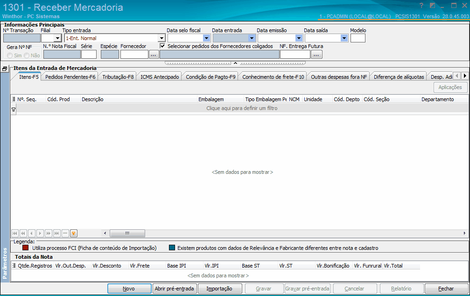
Task: Select Sim radio for Gera Nº NF
Action: pyautogui.click(x=10, y=55)
